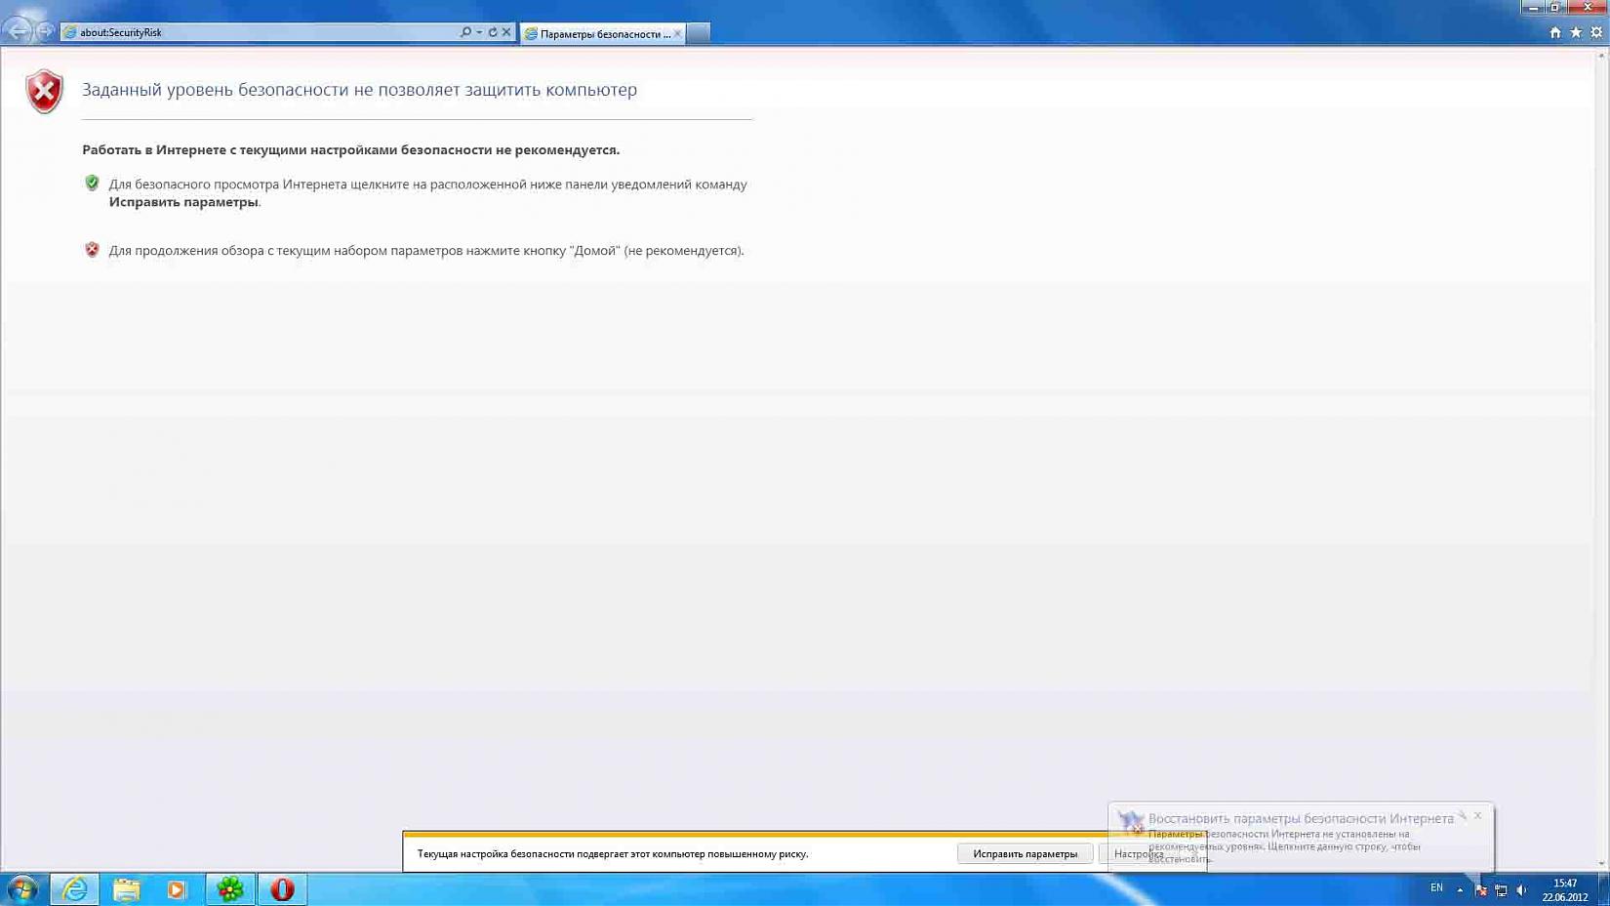The height and width of the screenshot is (906, 1610).
Task: Open the Action Center flag tray icon
Action: pos(1481,889)
